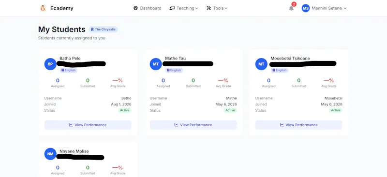Click 'Students currently assigned to you' subtitle

[72, 38]
